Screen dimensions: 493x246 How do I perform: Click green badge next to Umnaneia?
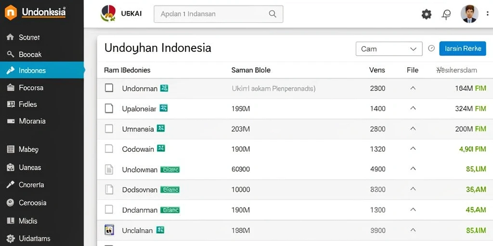pyautogui.click(x=161, y=128)
